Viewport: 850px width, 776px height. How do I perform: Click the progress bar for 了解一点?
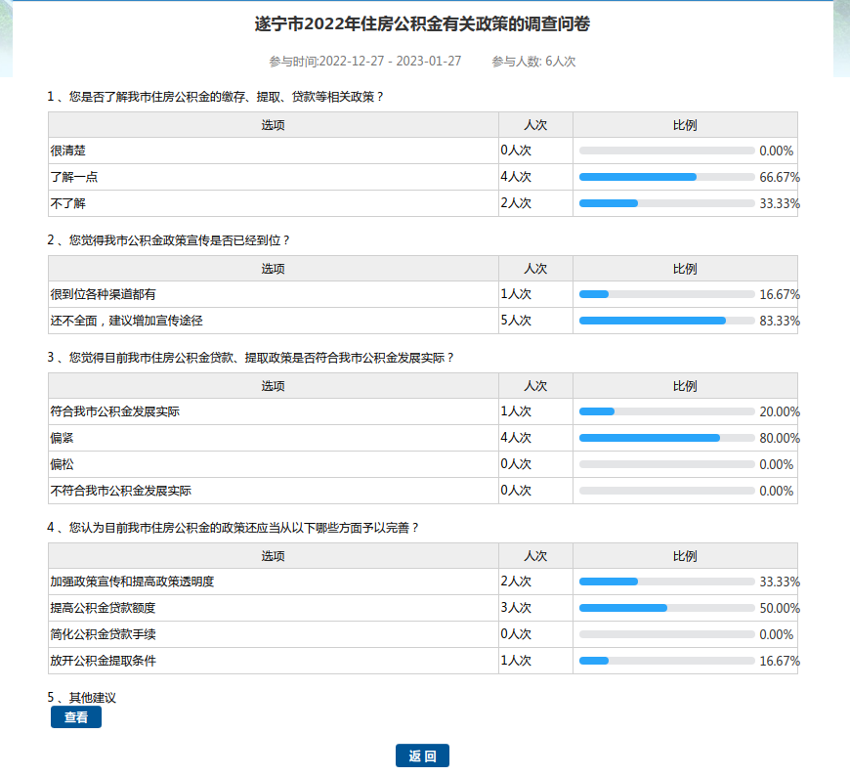pyautogui.click(x=666, y=177)
